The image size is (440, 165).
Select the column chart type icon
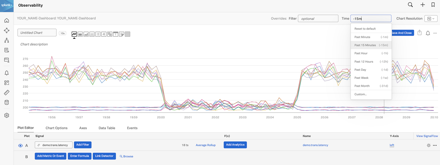coord(86,34)
